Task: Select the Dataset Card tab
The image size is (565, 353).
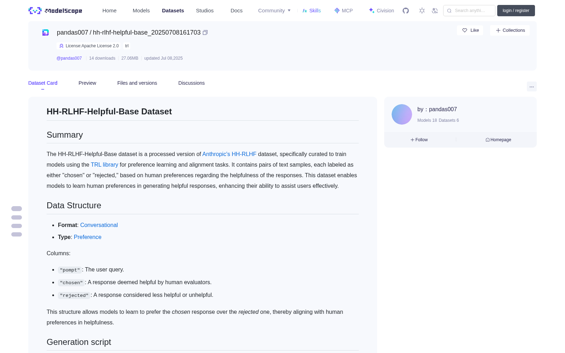Action: [x=43, y=83]
